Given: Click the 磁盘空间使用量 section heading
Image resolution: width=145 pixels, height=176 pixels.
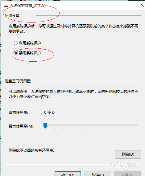Looking at the screenshot, I should pyautogui.click(x=18, y=81).
